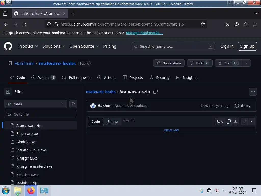Collapse the Files side panel icon

8,92
